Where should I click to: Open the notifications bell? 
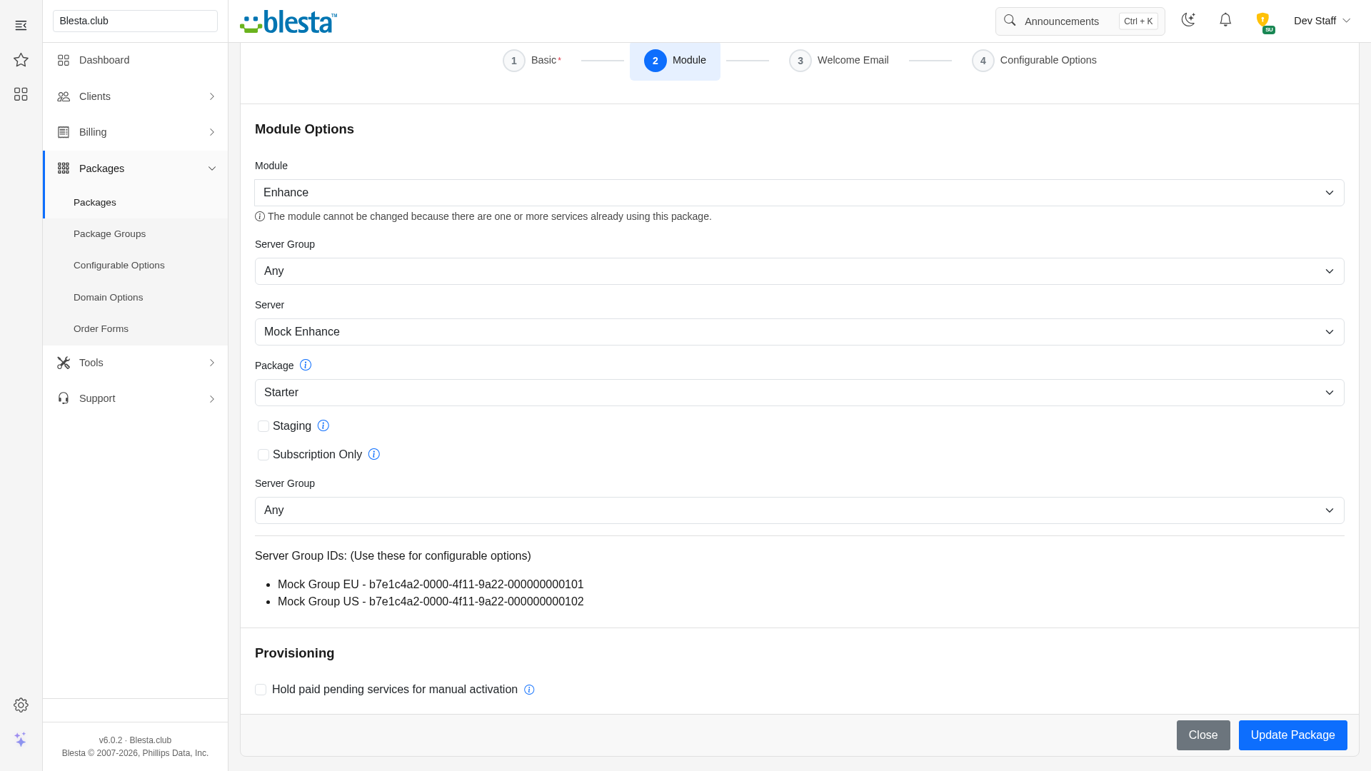1225,20
